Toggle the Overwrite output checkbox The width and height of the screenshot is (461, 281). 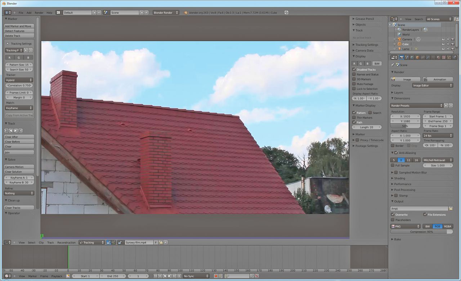click(393, 214)
